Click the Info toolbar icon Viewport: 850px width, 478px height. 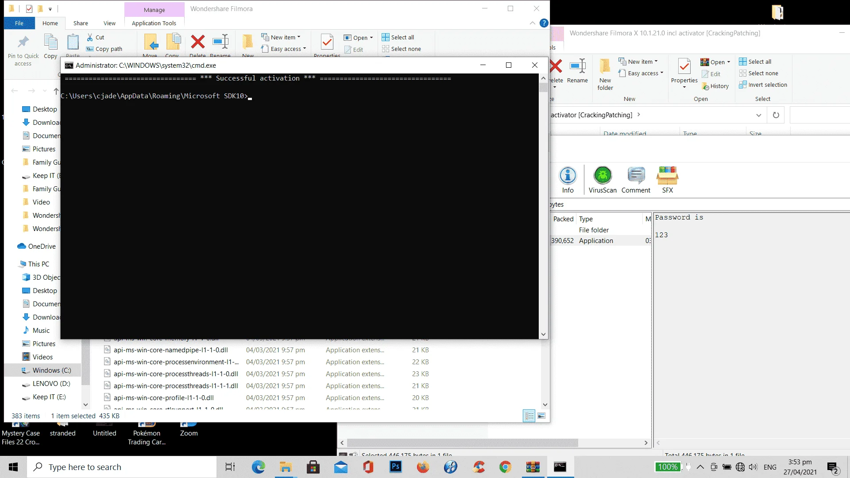(568, 180)
